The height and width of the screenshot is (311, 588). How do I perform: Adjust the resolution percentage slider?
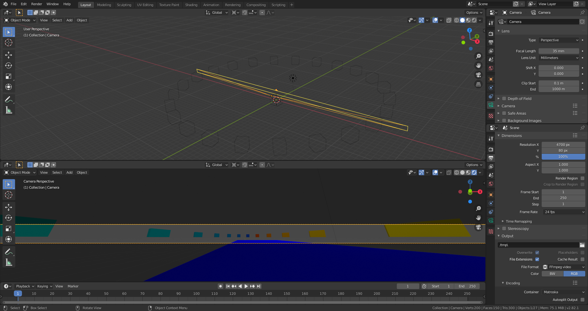[x=563, y=157]
